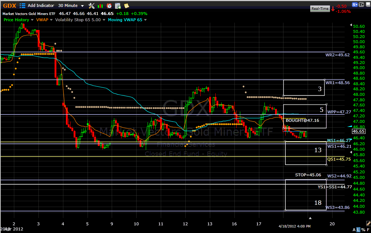Open the alarm clock alert icon
The height and width of the screenshot is (233, 371).
(109, 5)
